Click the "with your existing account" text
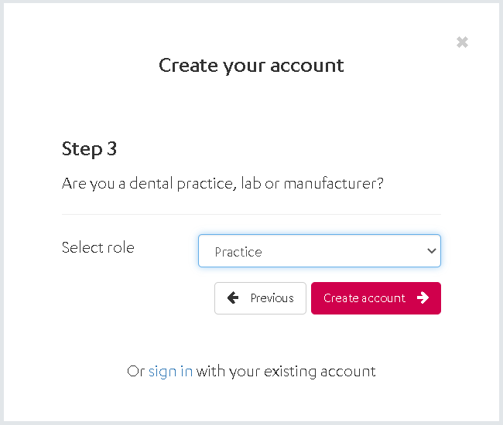503x425 pixels. coord(286,372)
